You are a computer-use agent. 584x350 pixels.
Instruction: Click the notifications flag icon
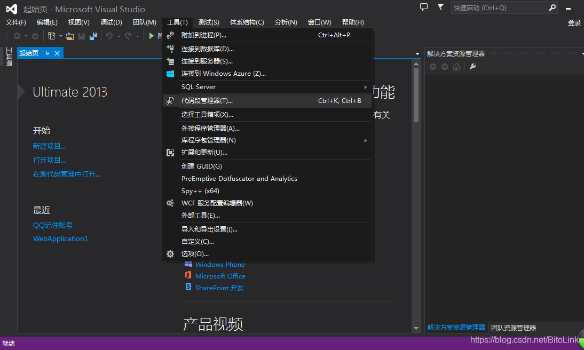click(x=440, y=7)
